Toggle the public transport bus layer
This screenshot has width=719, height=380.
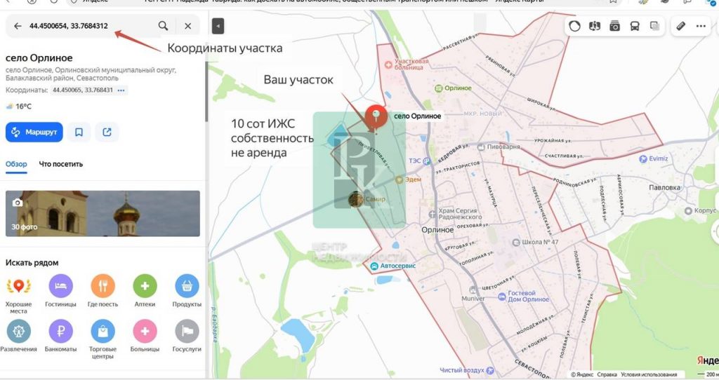point(635,26)
